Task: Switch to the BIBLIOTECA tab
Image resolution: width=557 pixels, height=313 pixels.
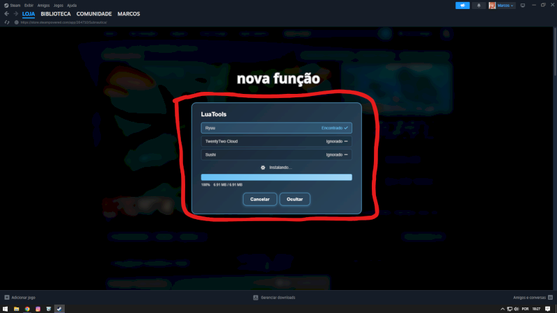Action: (x=56, y=14)
